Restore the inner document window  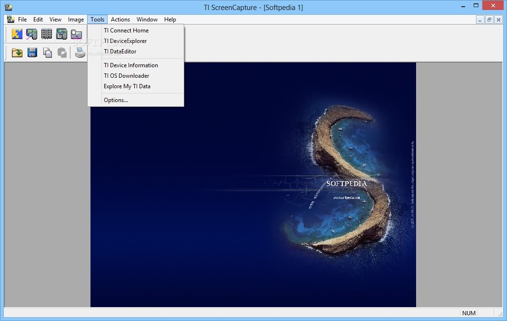pyautogui.click(x=489, y=20)
